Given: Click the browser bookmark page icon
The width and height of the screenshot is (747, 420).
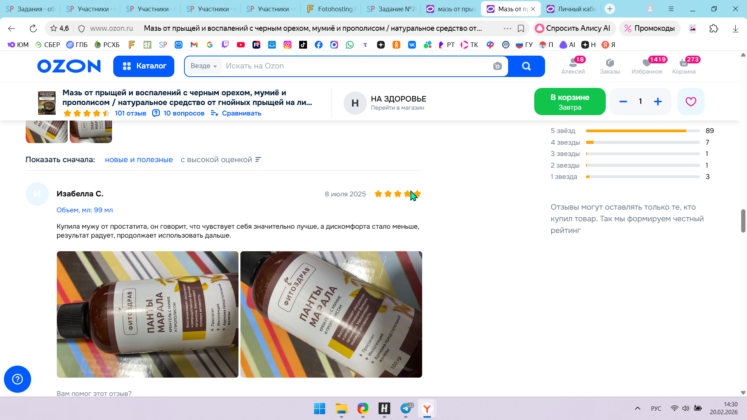Looking at the screenshot, I should 521,28.
